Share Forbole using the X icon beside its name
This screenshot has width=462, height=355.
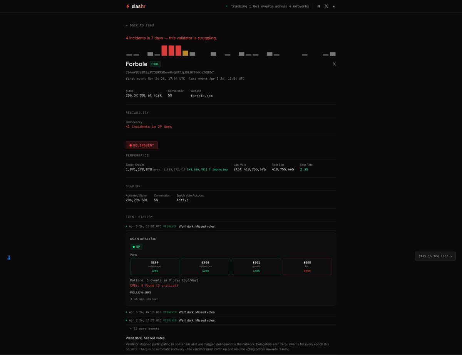(x=334, y=64)
